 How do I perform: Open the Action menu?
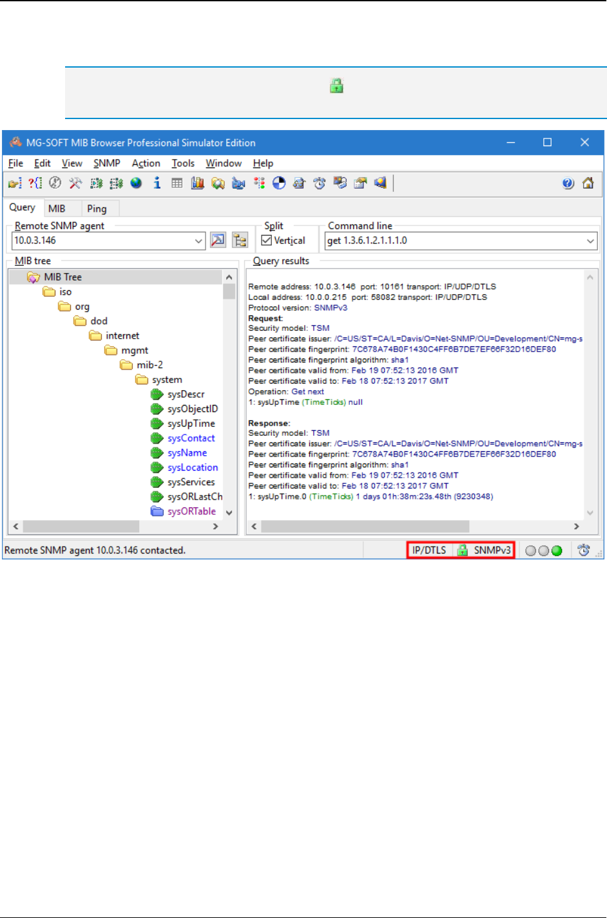coord(146,164)
